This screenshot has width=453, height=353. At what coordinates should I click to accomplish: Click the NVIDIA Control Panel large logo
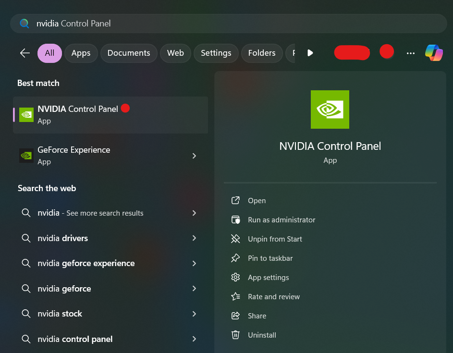330,110
